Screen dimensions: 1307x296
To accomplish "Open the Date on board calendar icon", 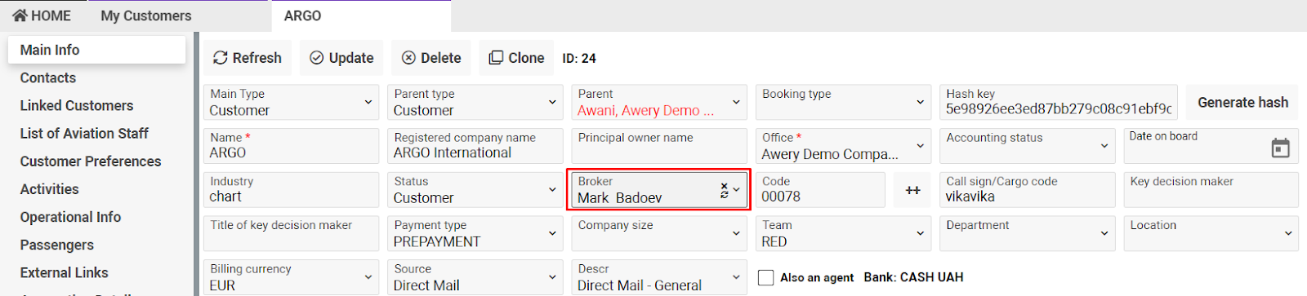I will [x=1281, y=148].
